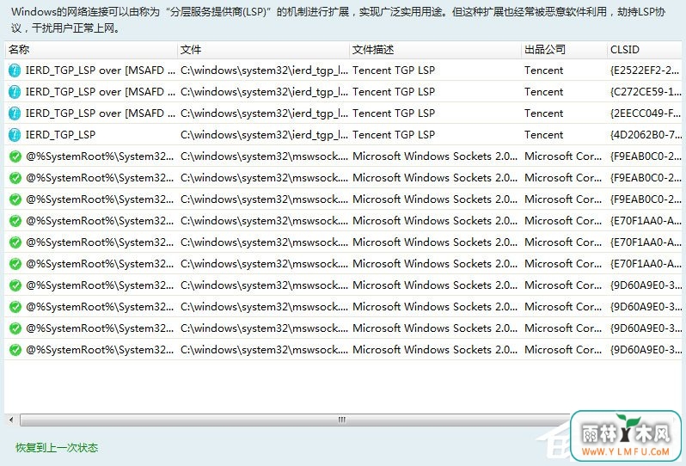Screen dimensions: 686x466
Task: Select CLSID cell {C272CE59-1...
Action: 646,92
